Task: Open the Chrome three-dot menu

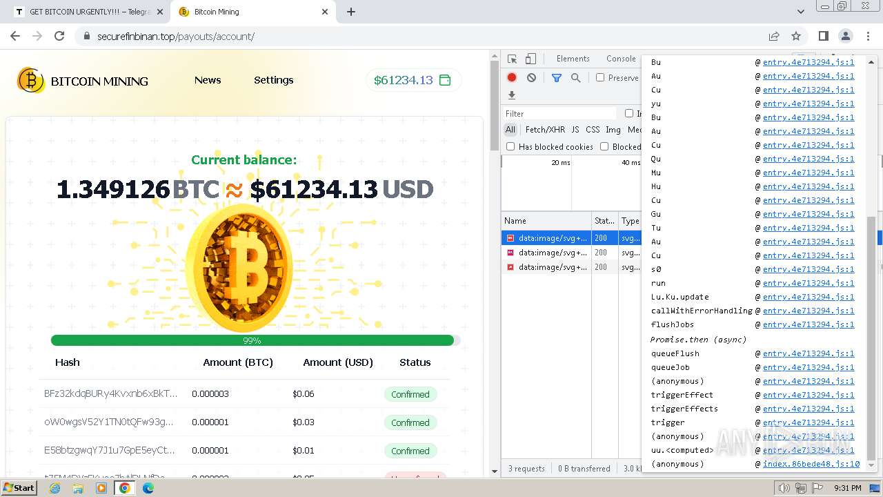Action: 868,36
